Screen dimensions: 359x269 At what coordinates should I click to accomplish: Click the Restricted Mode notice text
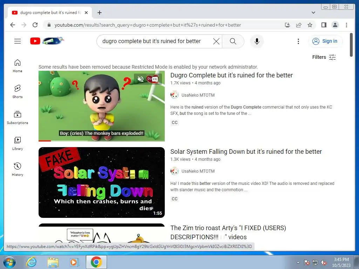pos(148,67)
